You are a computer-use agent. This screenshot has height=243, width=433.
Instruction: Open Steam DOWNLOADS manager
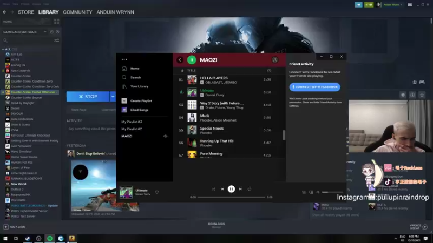(x=216, y=225)
